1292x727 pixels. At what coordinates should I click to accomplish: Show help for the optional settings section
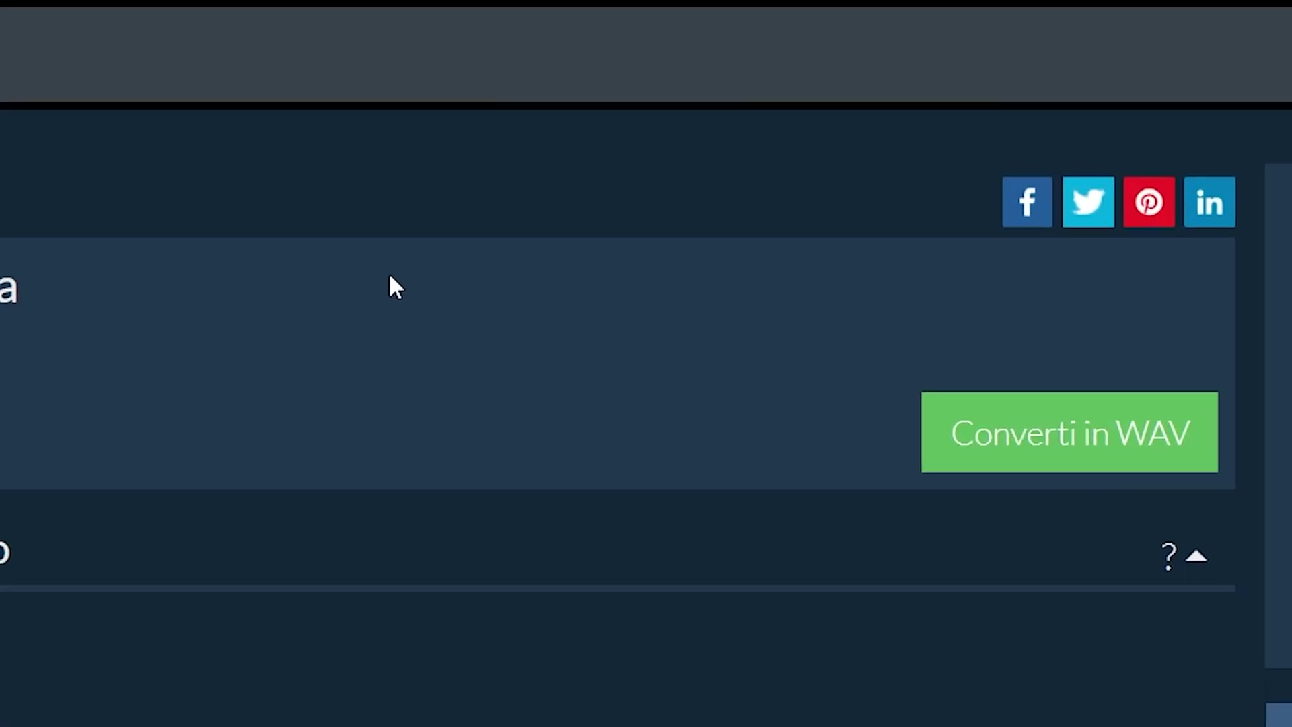[x=1169, y=557]
